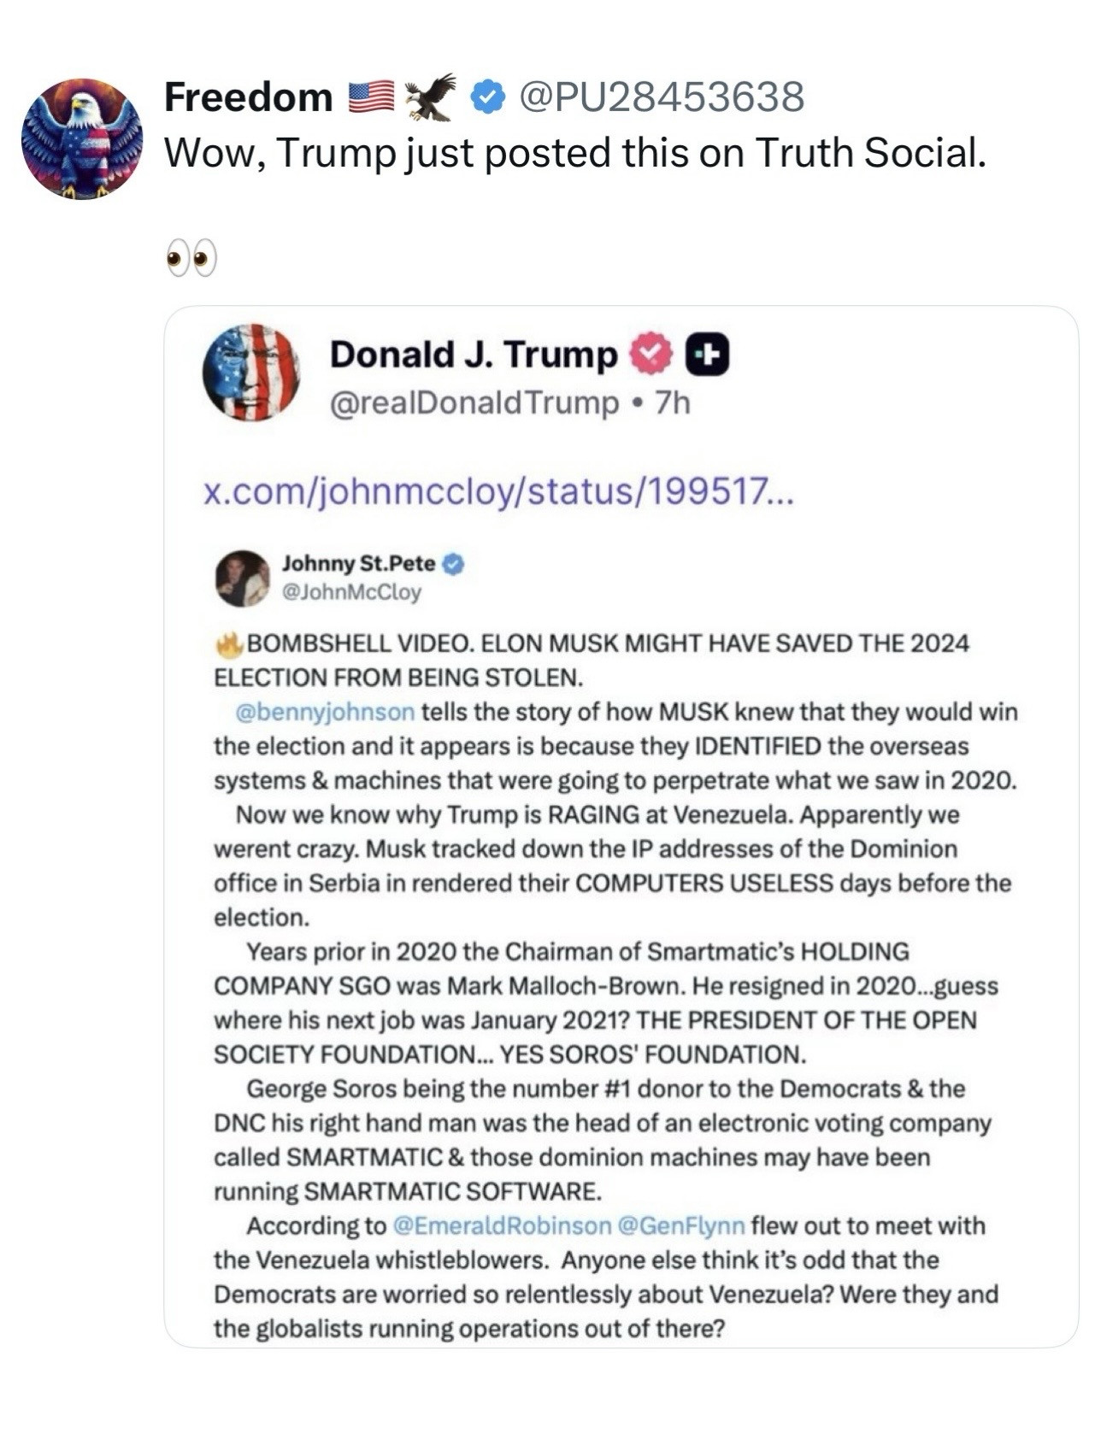Click the @GenFlynn mention
The height and width of the screenshot is (1439, 1101).
point(680,1226)
